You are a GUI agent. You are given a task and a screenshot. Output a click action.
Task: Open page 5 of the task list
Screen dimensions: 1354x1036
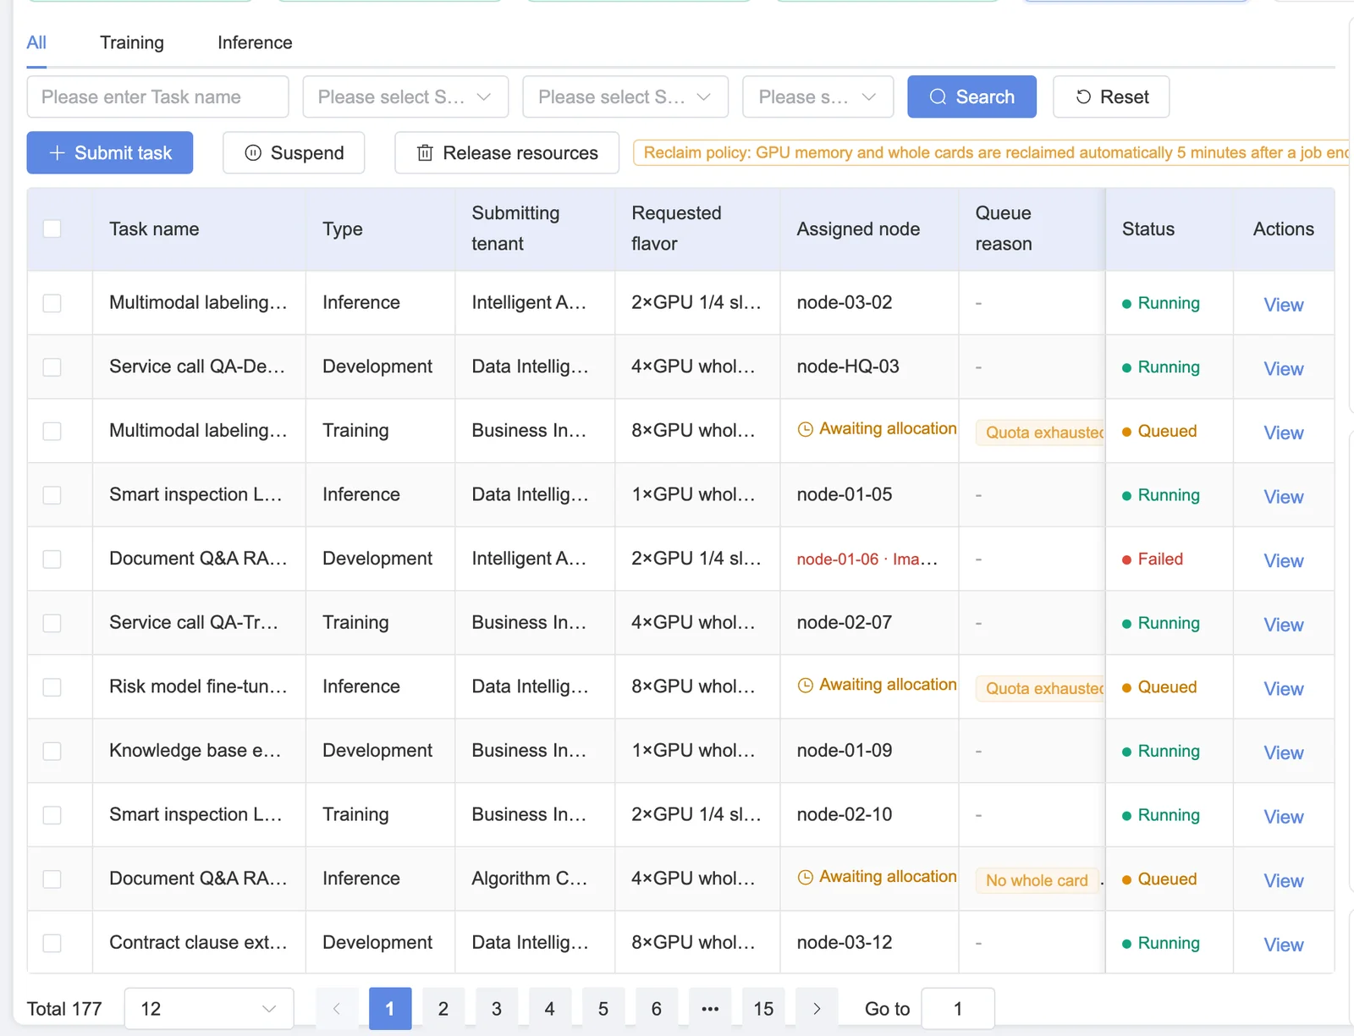click(x=603, y=1009)
